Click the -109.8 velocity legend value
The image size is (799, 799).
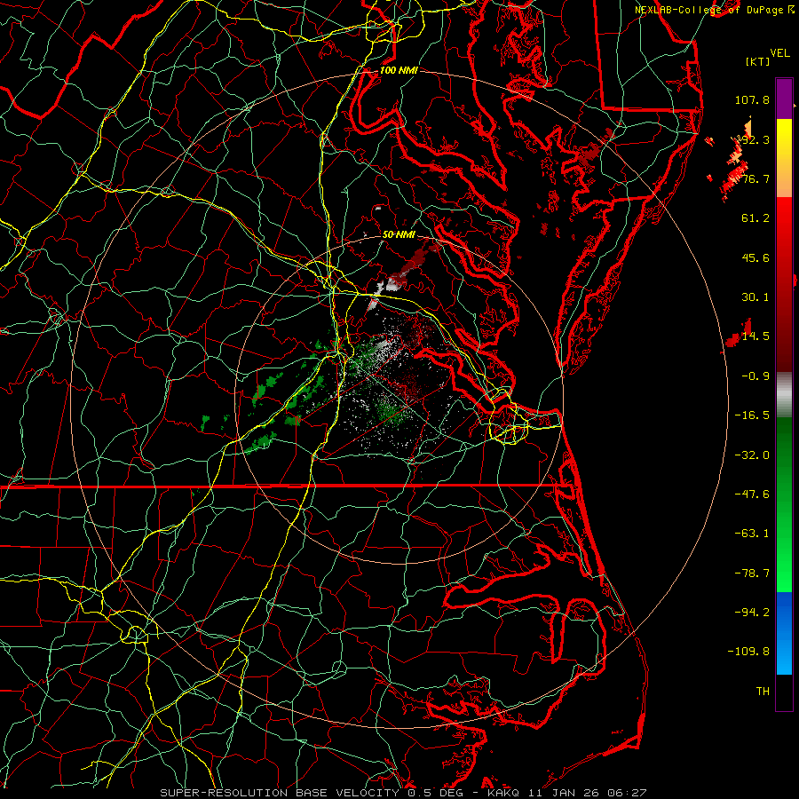point(749,652)
